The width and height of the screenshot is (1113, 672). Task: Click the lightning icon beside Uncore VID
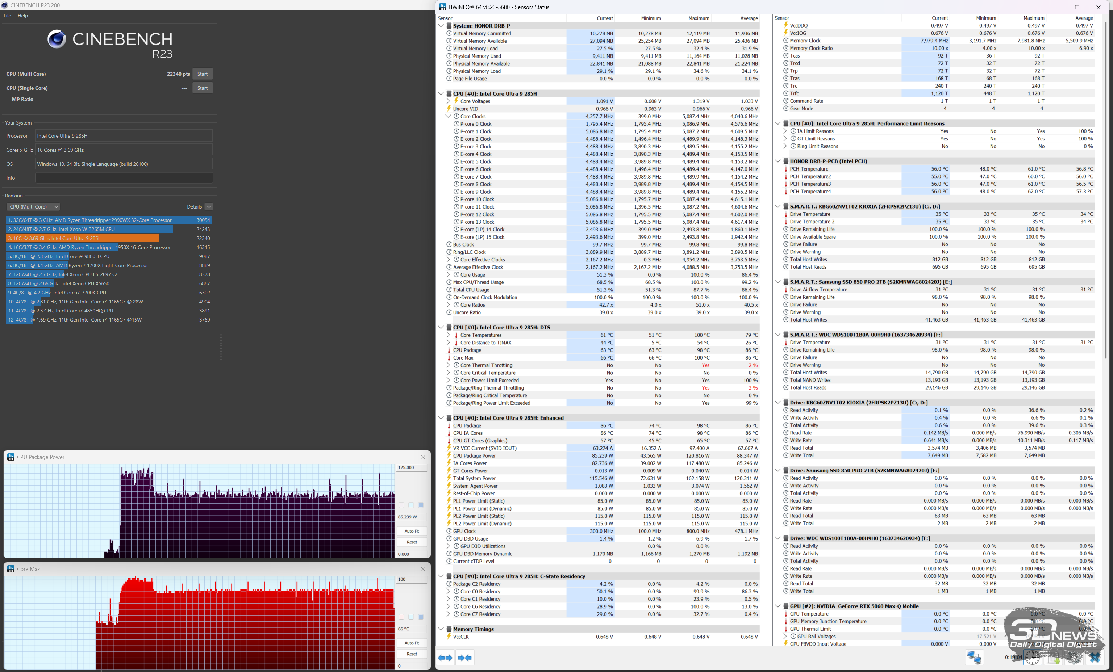[449, 109]
